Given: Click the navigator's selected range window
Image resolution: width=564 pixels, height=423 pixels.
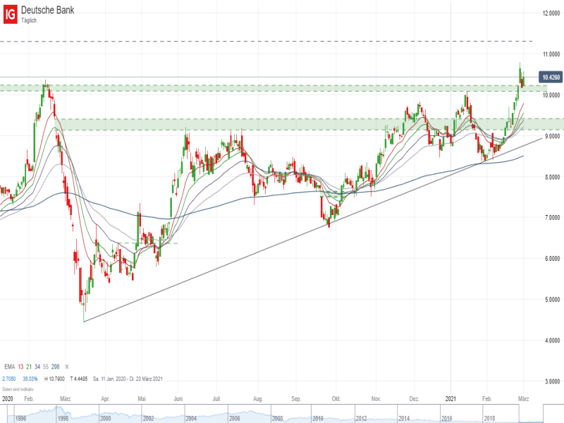Looking at the screenshot, I should [531, 414].
